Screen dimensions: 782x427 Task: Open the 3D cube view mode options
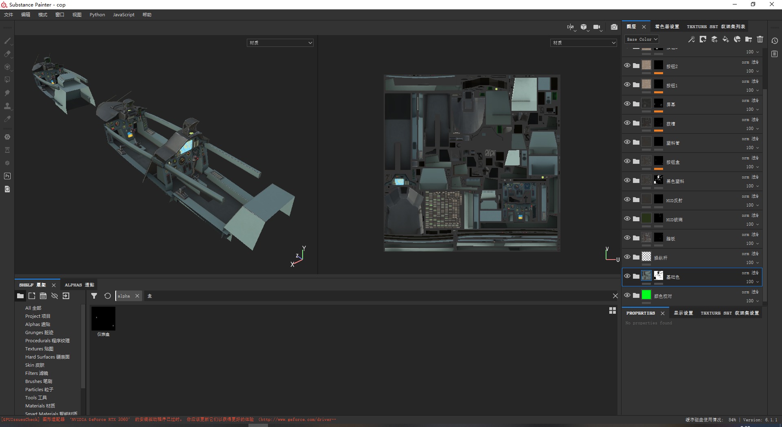point(584,27)
